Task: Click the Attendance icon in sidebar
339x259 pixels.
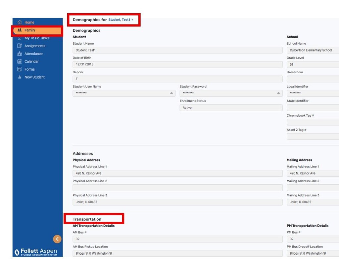Action: (x=20, y=54)
